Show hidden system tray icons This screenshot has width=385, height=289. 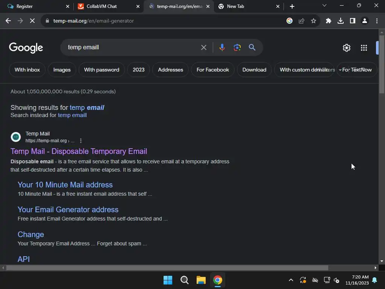tap(291, 280)
